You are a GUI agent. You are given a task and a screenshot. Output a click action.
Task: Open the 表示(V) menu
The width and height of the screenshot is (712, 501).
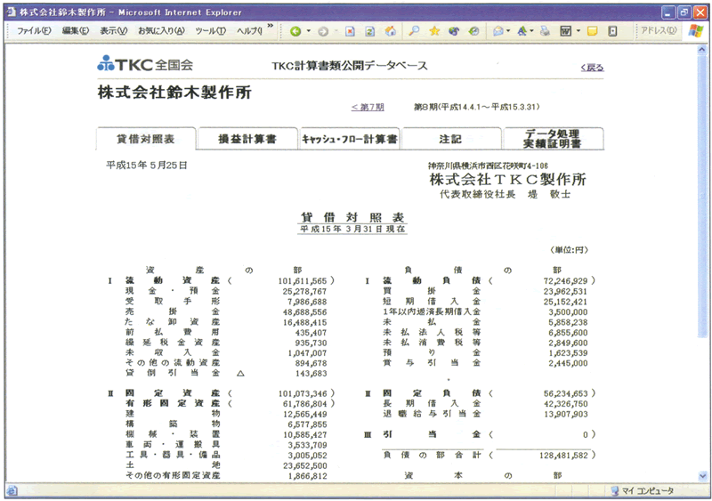(x=114, y=31)
